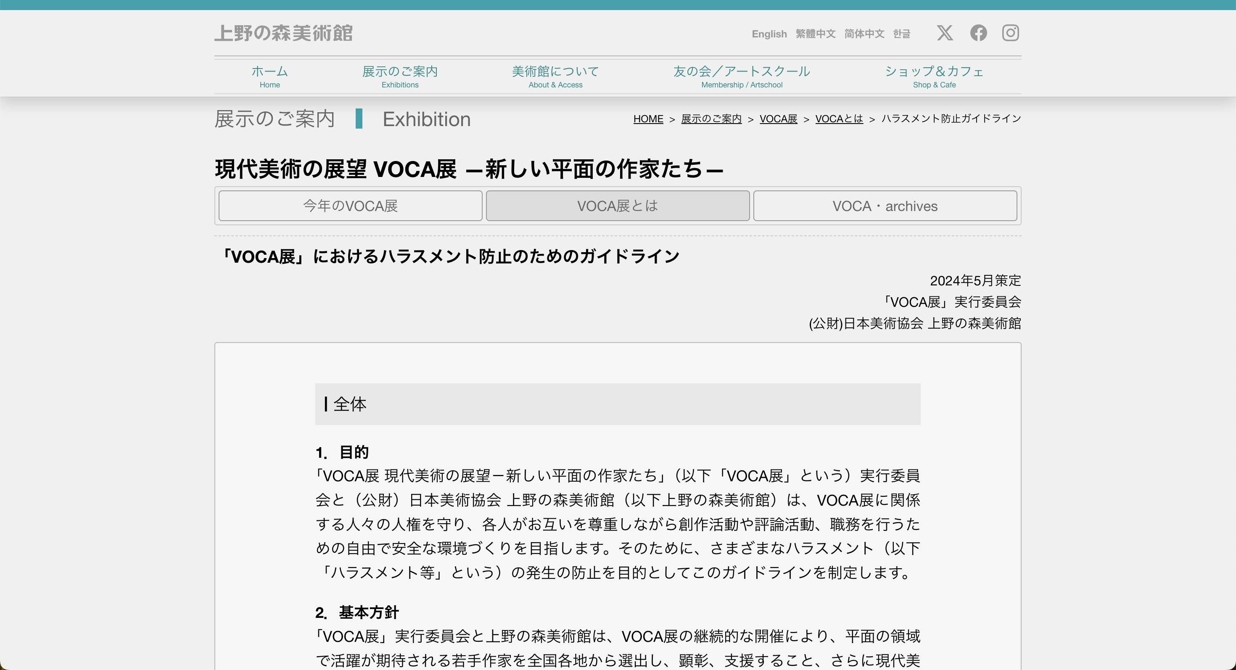Click the 1. 目的 heading
The width and height of the screenshot is (1236, 670).
pyautogui.click(x=342, y=452)
